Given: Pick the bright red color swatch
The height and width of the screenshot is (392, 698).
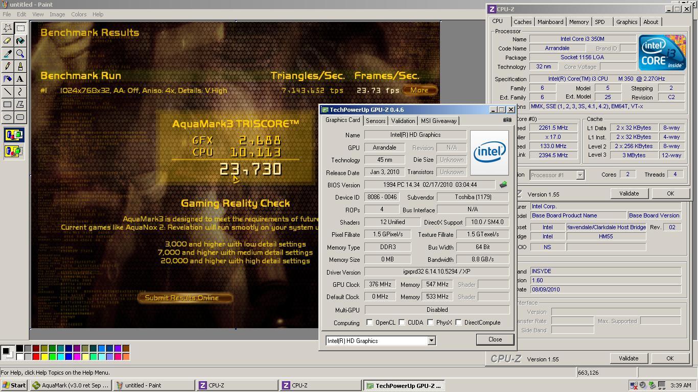Looking at the screenshot, I should tap(36, 356).
